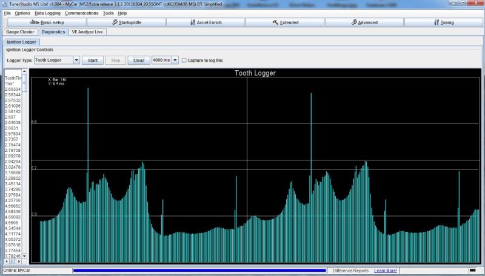Switch to the Gauge Cluster tab
The width and height of the screenshot is (485, 276).
(x=20, y=32)
